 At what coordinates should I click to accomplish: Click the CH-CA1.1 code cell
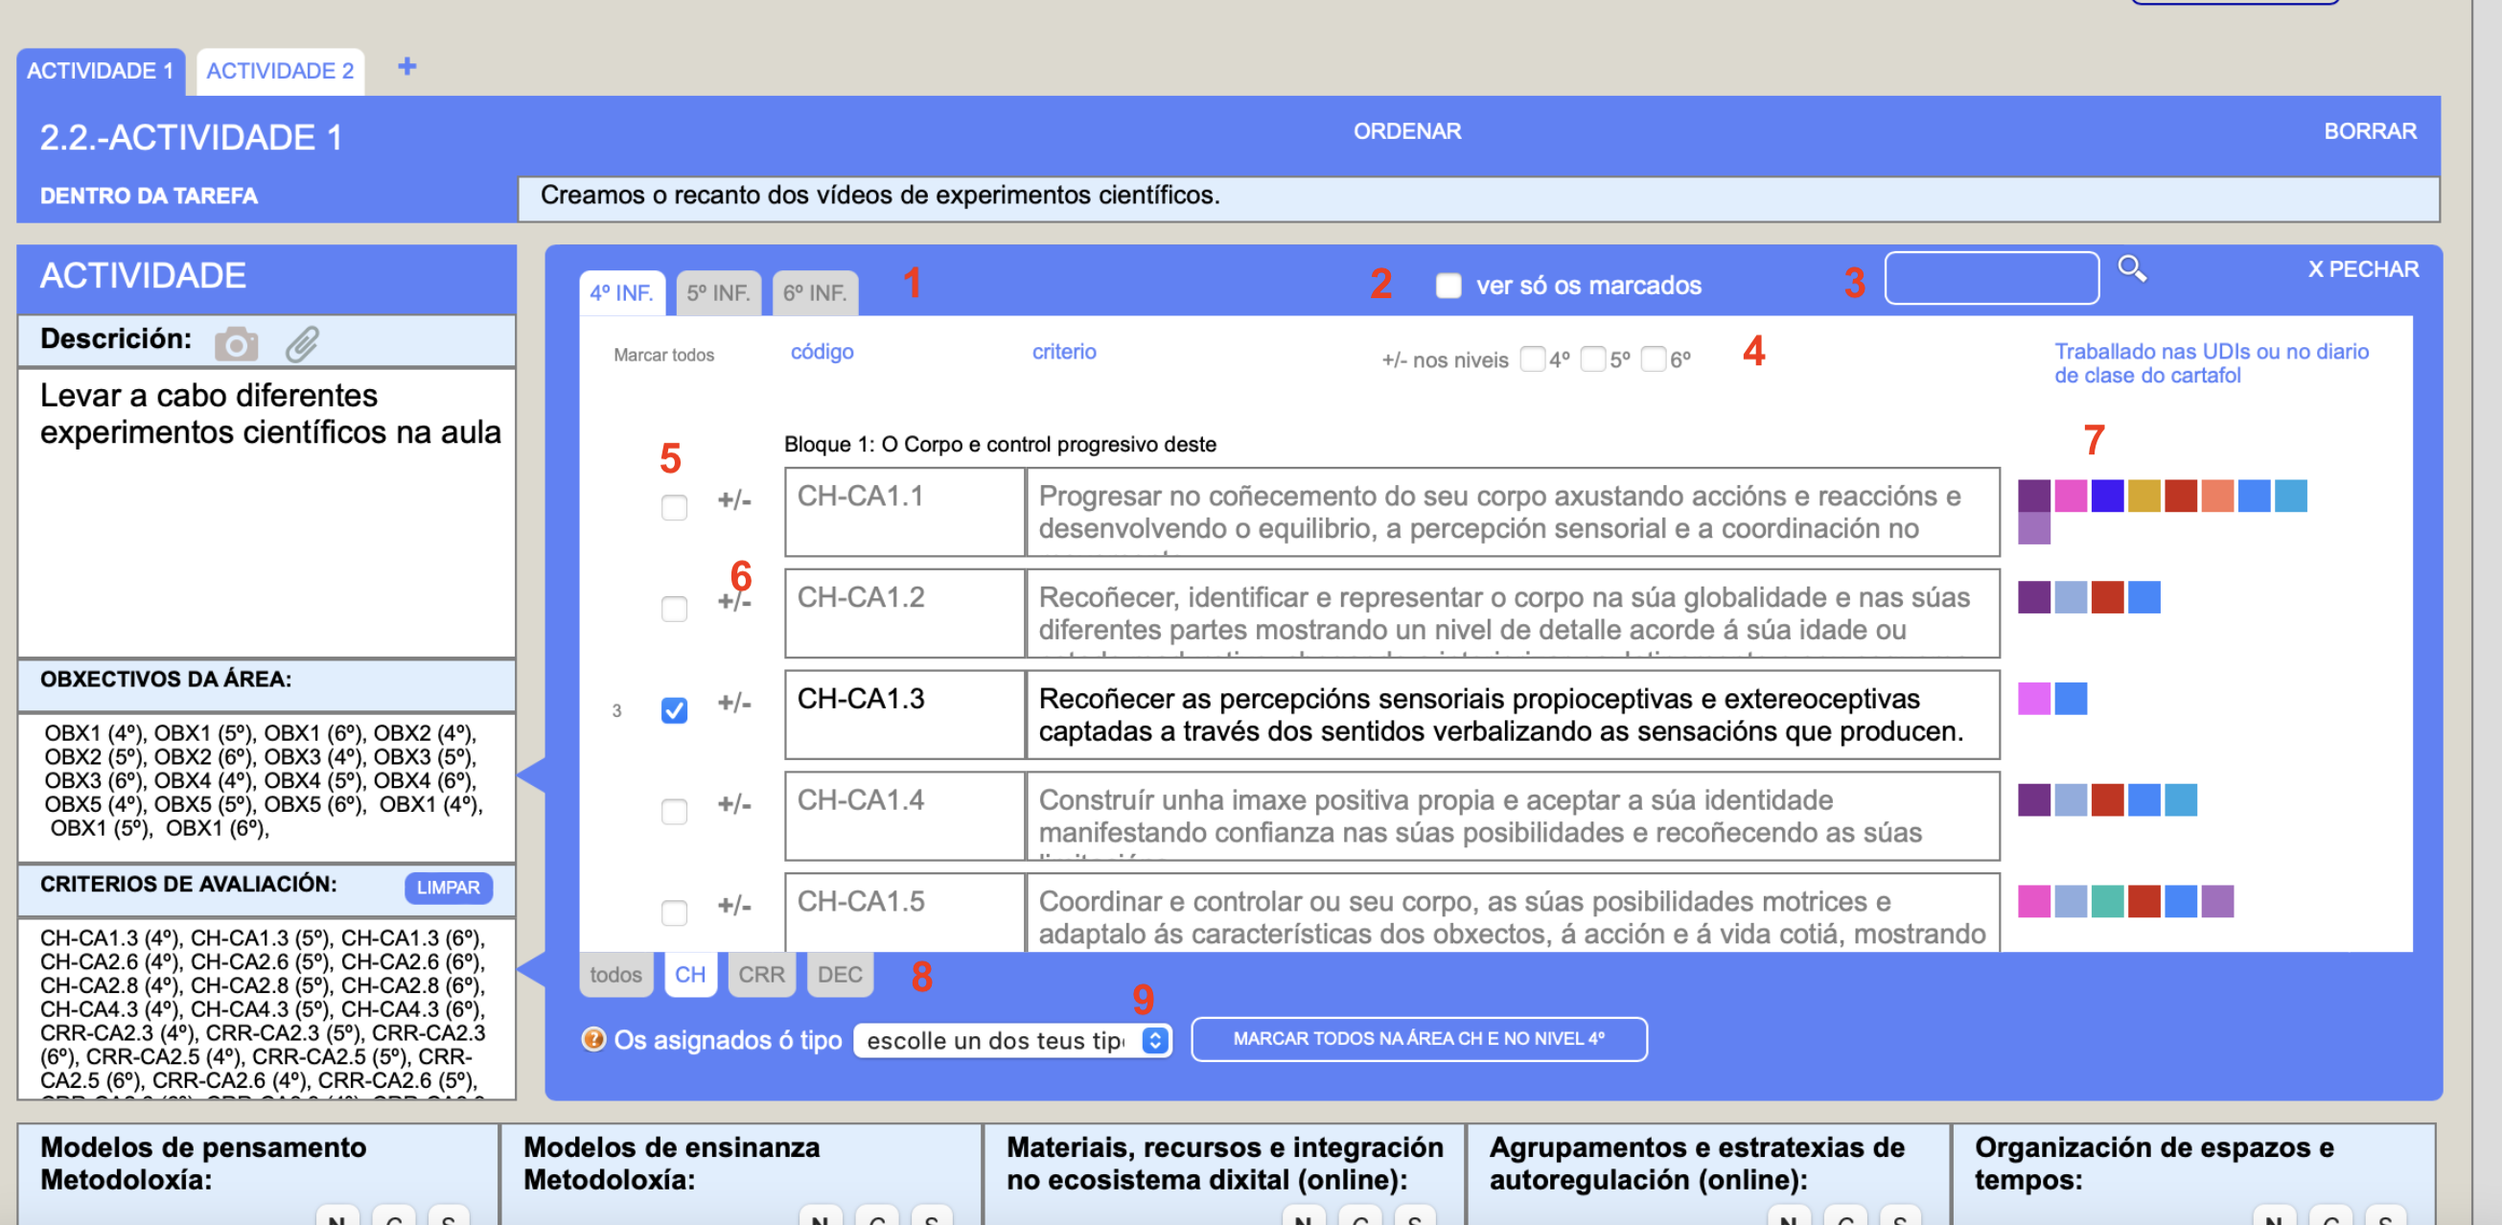pyautogui.click(x=904, y=512)
